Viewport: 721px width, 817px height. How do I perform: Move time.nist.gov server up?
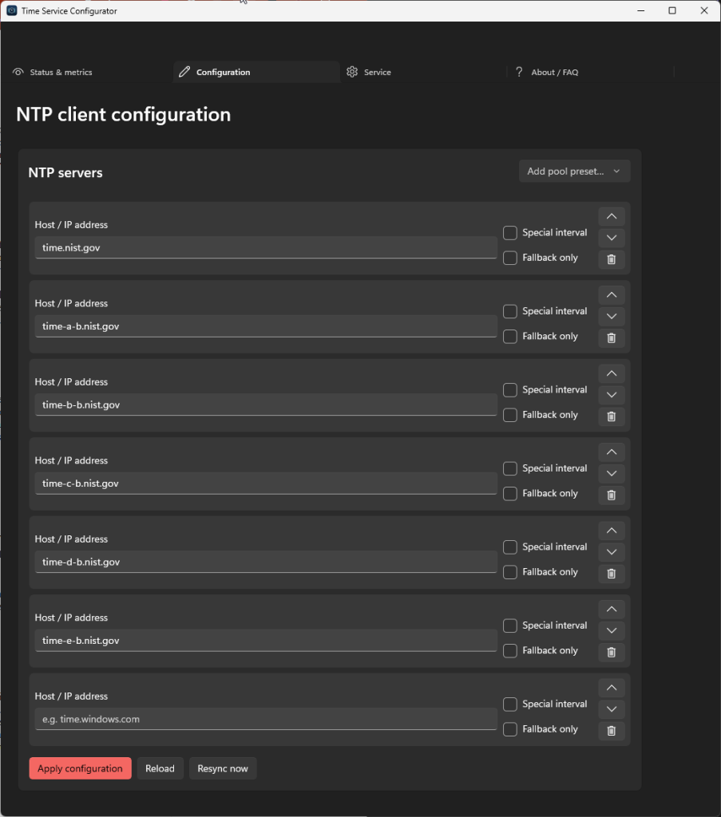pyautogui.click(x=612, y=216)
